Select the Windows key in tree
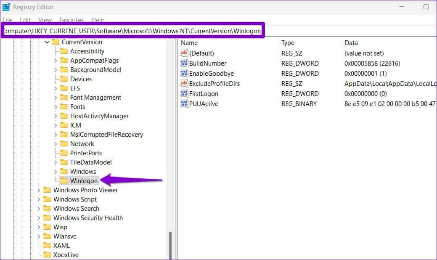The height and width of the screenshot is (260, 437). 83,171
